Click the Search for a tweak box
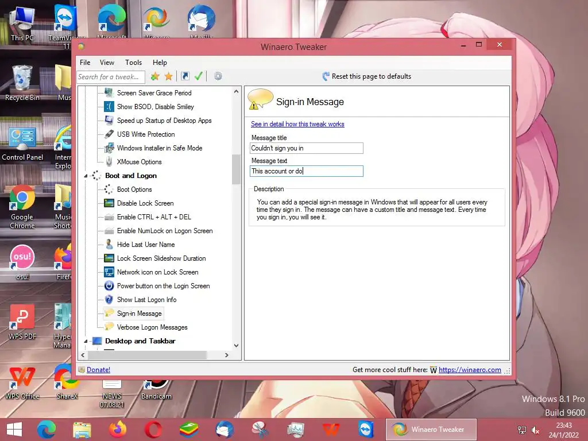The width and height of the screenshot is (588, 441). coord(111,76)
